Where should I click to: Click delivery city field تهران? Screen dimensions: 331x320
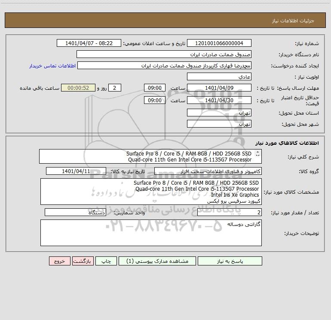tap(219, 124)
